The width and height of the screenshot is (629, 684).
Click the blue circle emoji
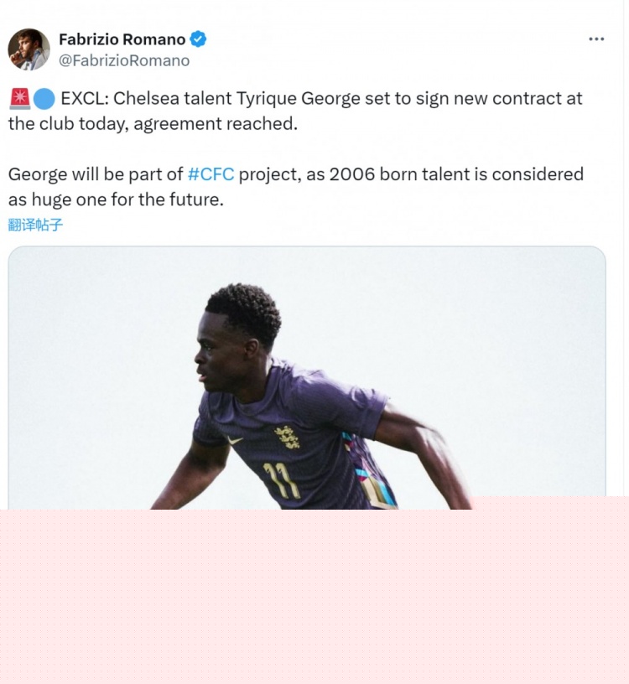pos(44,99)
